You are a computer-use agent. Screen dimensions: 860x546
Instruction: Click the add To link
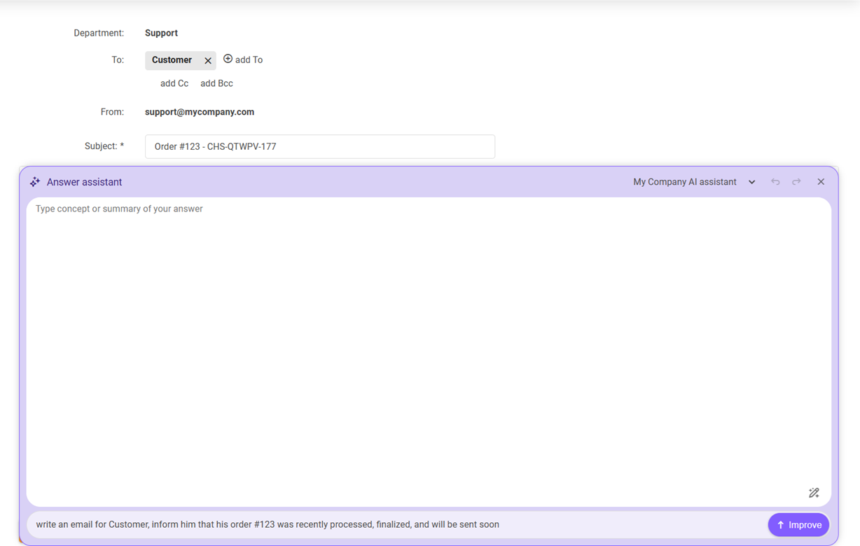click(249, 60)
